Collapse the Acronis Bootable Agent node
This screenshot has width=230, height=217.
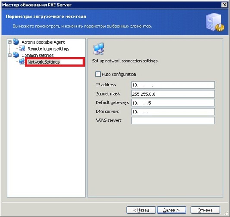10,42
